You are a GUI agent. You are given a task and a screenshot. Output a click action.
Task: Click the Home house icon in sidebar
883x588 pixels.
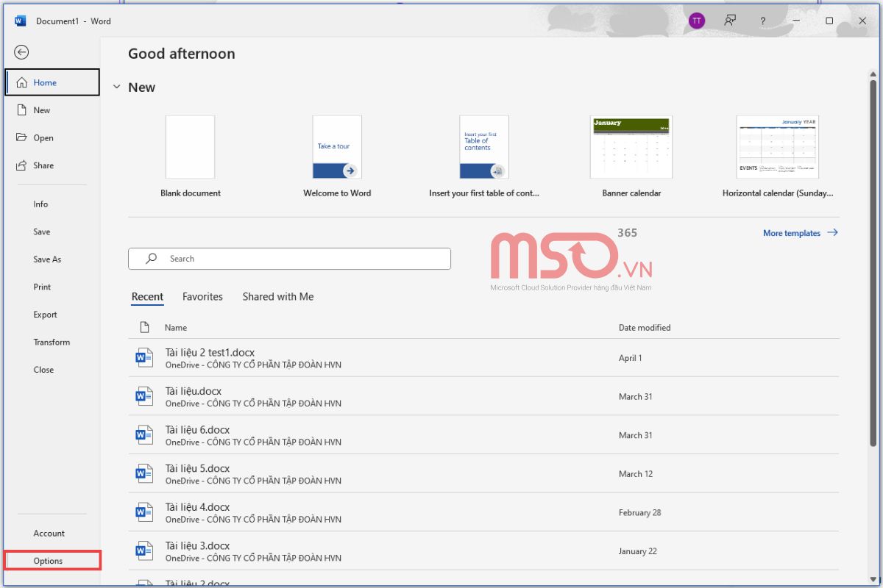tap(22, 82)
